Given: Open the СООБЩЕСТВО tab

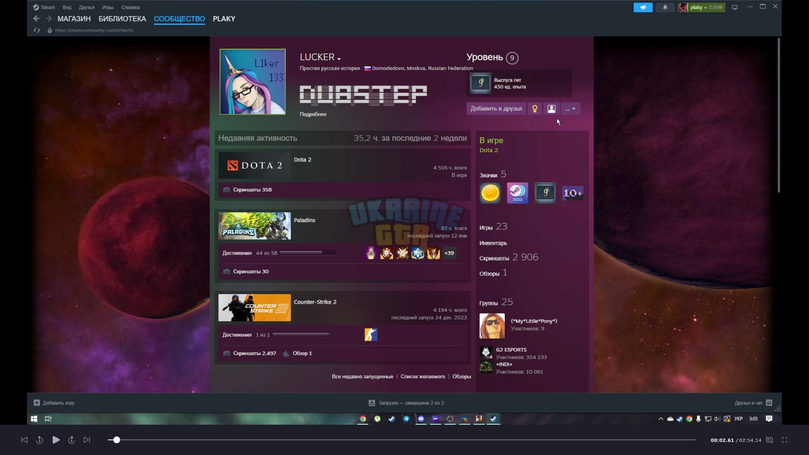Looking at the screenshot, I should tap(179, 19).
